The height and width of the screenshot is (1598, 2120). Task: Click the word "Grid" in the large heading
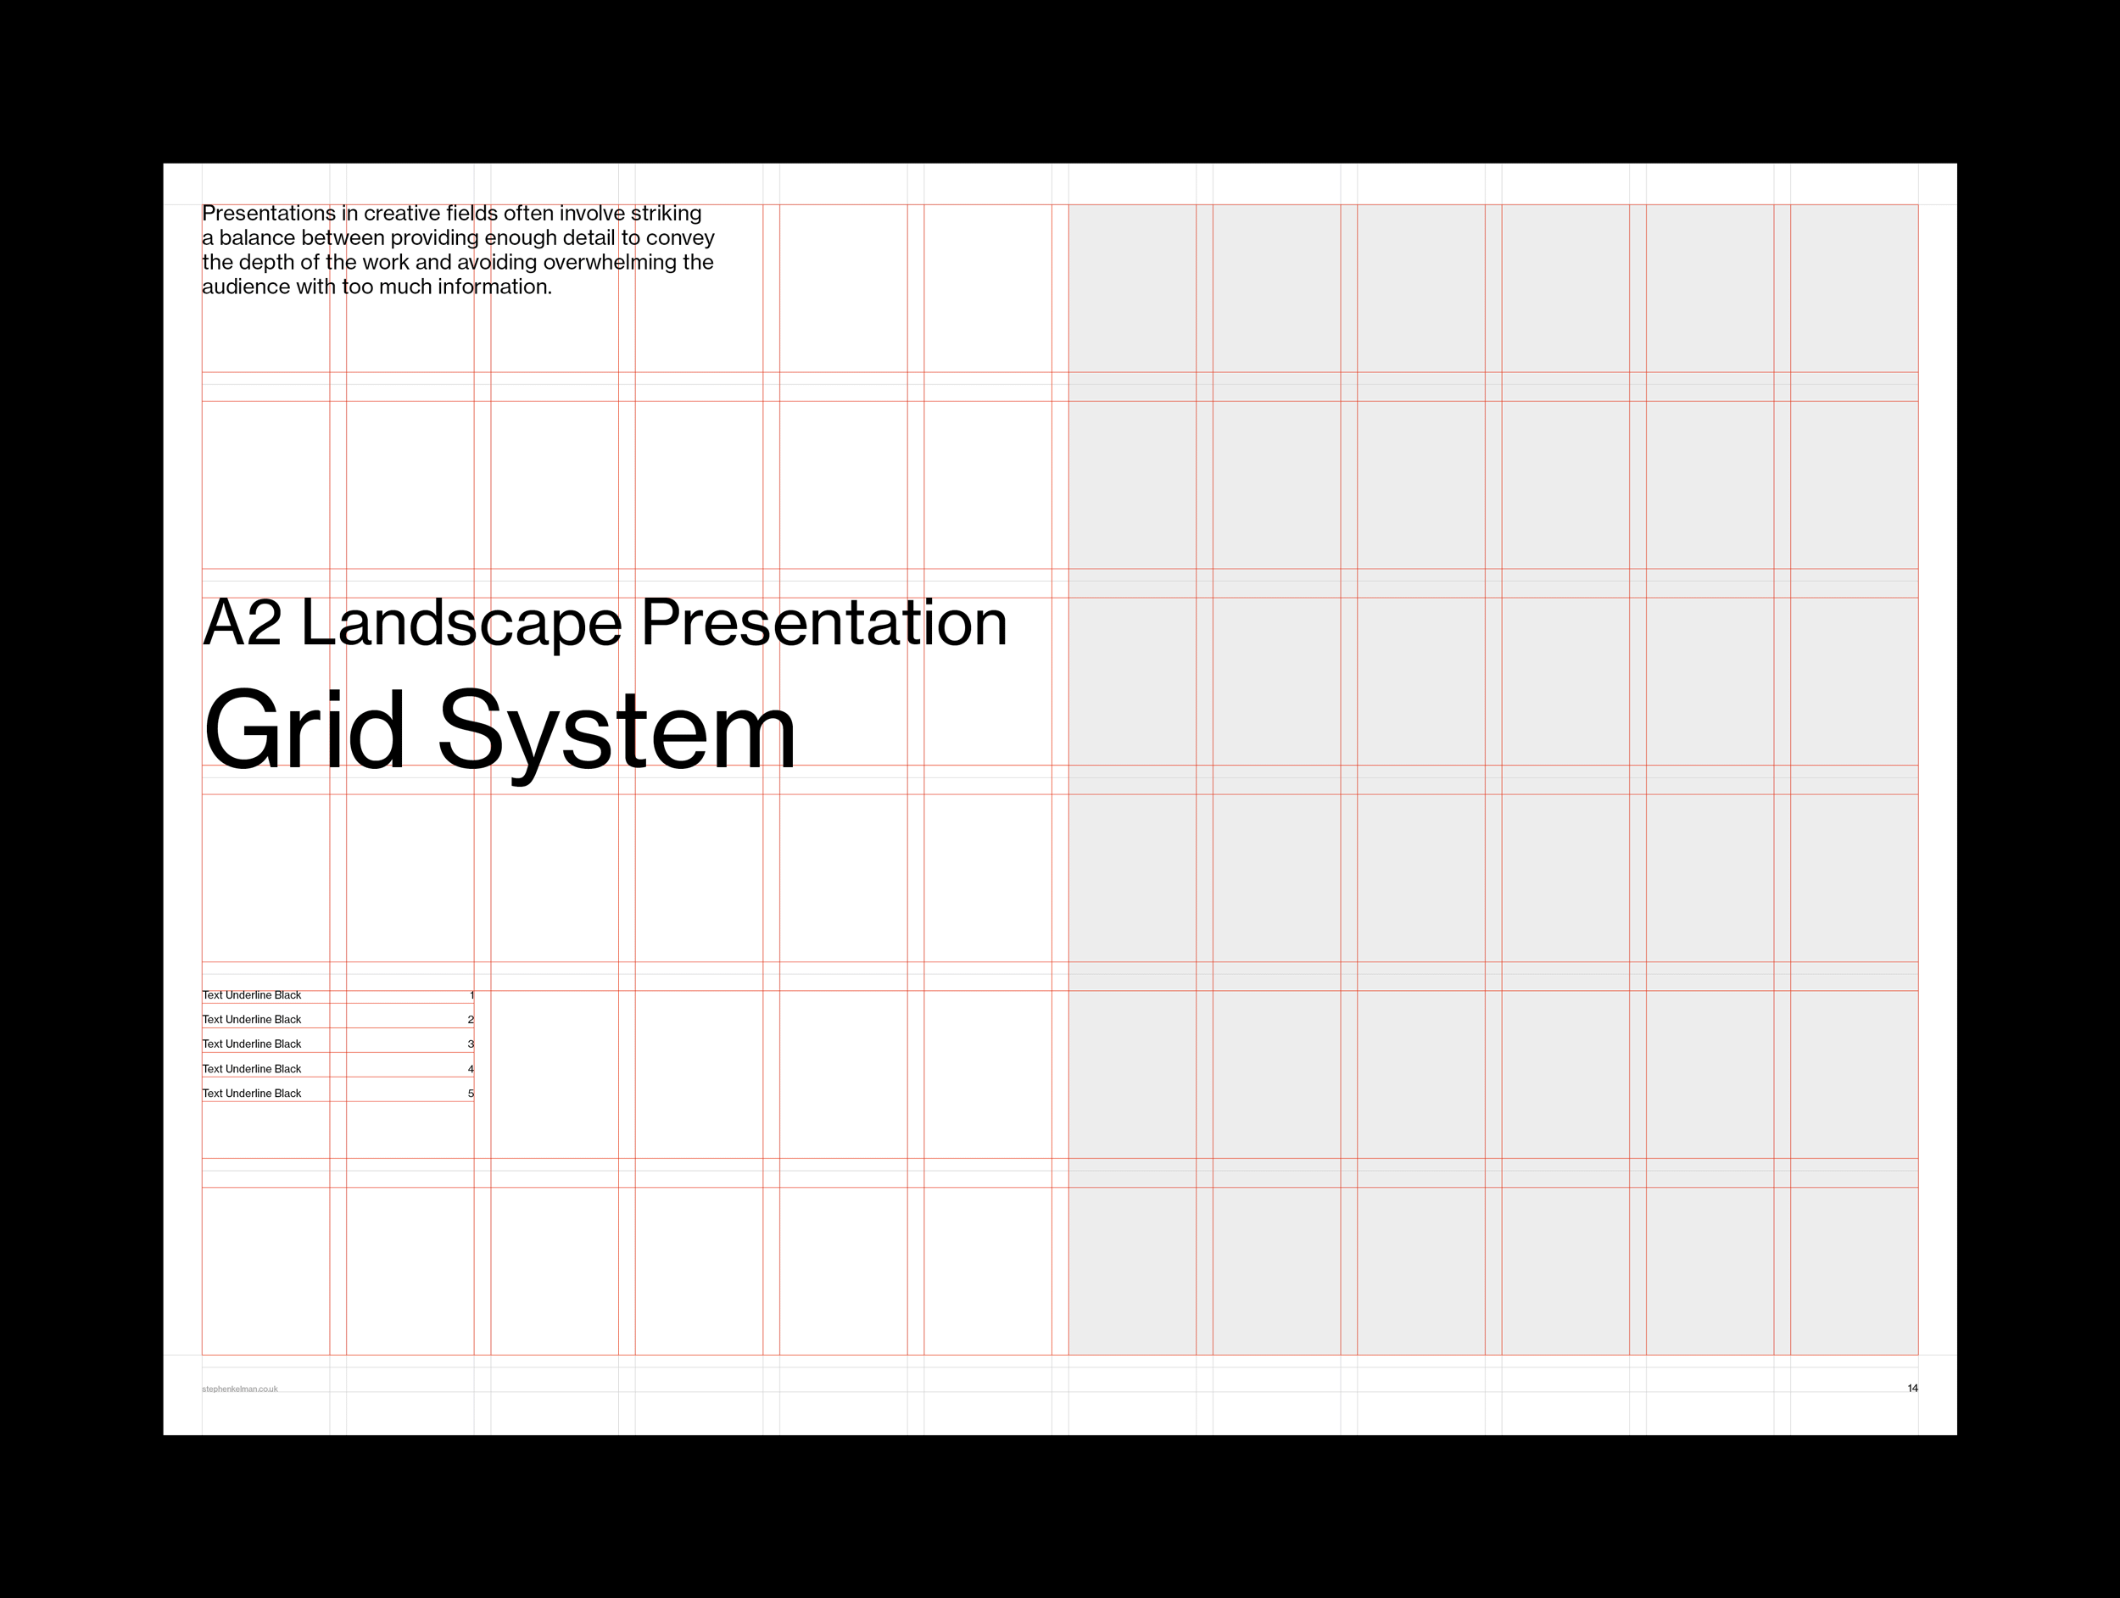pyautogui.click(x=304, y=730)
